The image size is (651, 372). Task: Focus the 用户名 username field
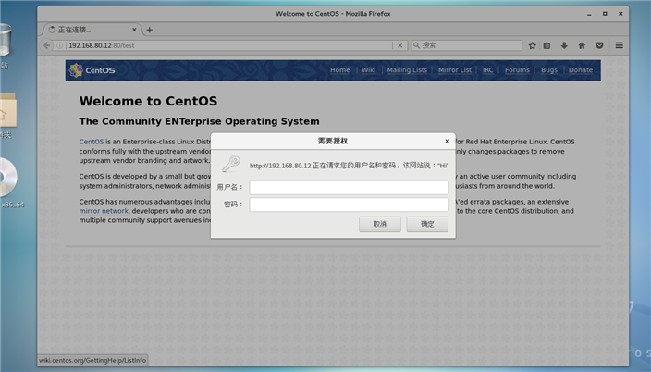click(x=349, y=188)
